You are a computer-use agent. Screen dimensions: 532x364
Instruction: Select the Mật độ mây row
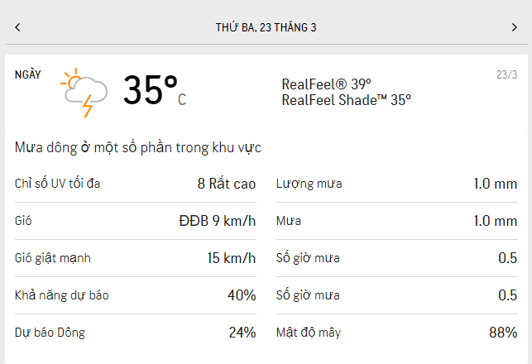click(x=396, y=333)
